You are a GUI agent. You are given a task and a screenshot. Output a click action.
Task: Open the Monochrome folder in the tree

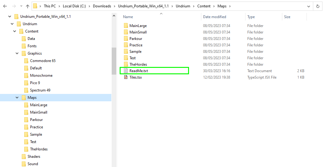[41, 76]
